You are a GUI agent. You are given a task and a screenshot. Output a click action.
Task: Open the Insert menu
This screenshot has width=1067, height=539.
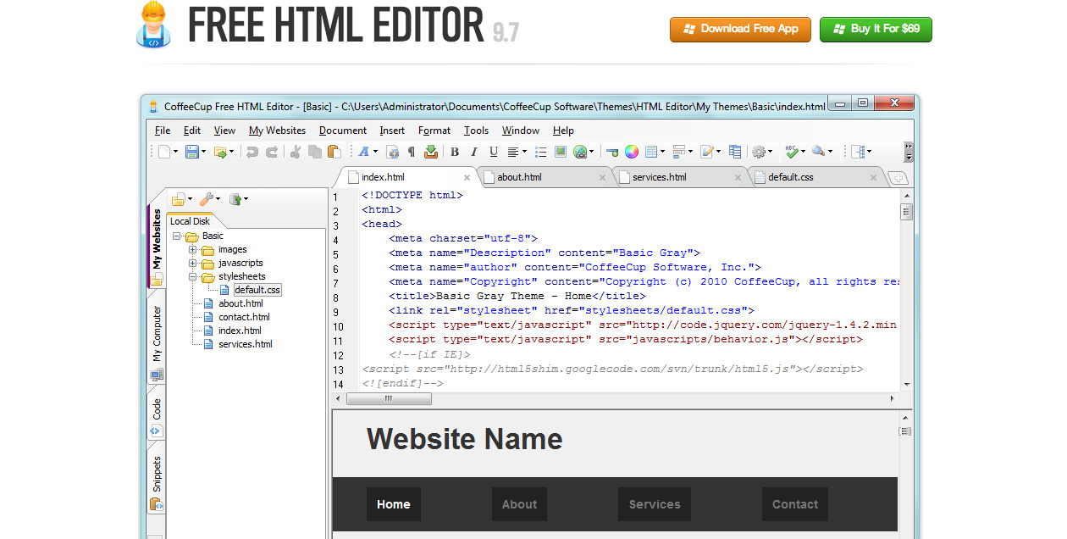pyautogui.click(x=392, y=131)
